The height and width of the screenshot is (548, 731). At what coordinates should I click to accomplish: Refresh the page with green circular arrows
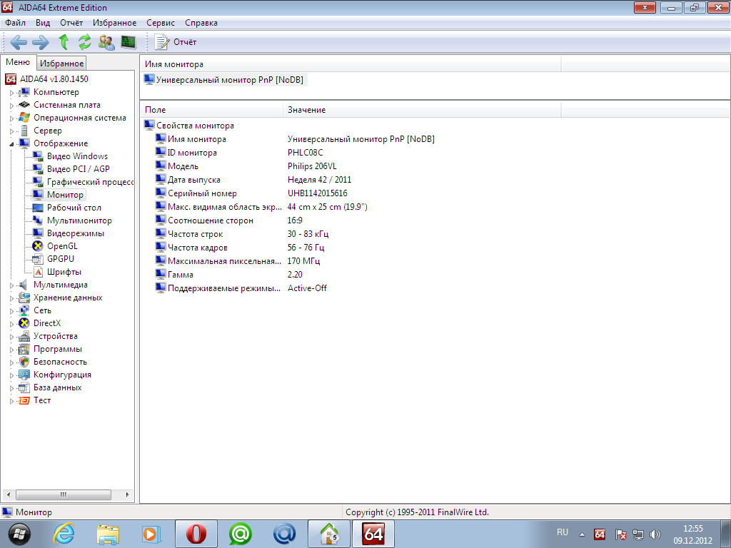coord(84,42)
